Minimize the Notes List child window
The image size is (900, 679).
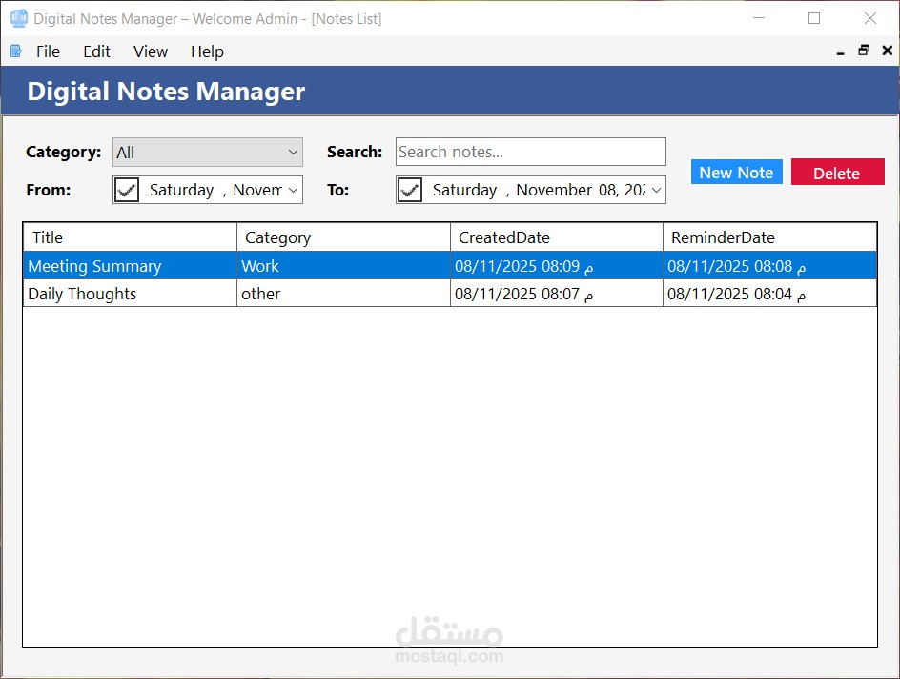point(840,51)
